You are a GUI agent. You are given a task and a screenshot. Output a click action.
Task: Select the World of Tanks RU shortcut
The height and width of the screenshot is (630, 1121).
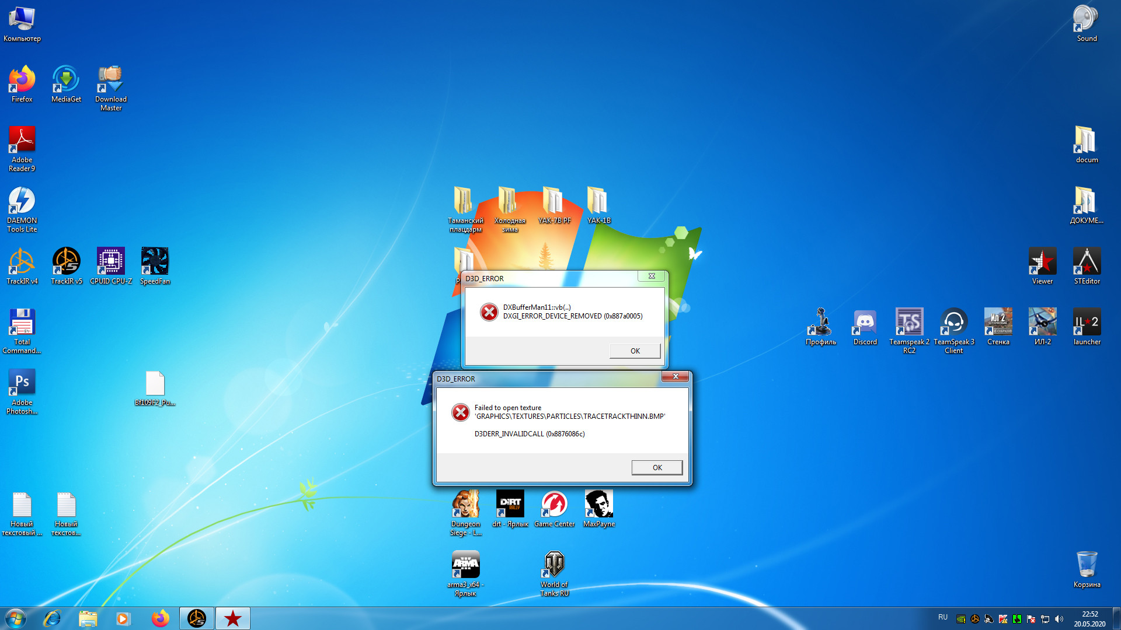click(554, 573)
